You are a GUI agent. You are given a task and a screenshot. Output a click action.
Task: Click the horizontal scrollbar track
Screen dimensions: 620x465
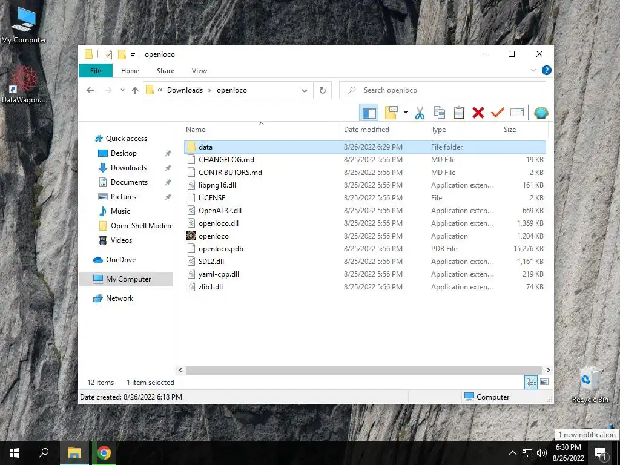point(364,370)
